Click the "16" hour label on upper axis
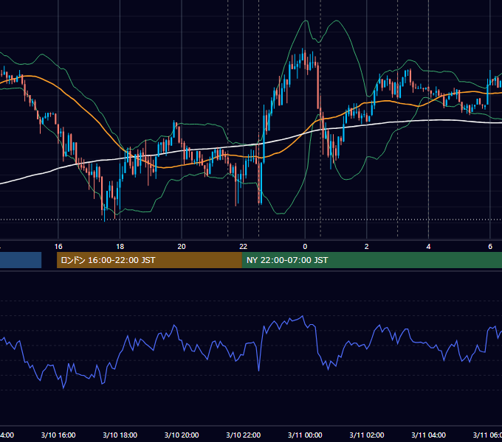This screenshot has height=442, width=502. coord(58,246)
